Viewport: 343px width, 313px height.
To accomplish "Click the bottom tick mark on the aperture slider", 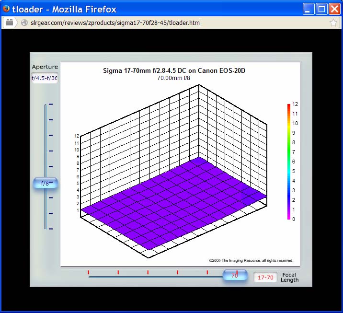I will coord(51,229).
